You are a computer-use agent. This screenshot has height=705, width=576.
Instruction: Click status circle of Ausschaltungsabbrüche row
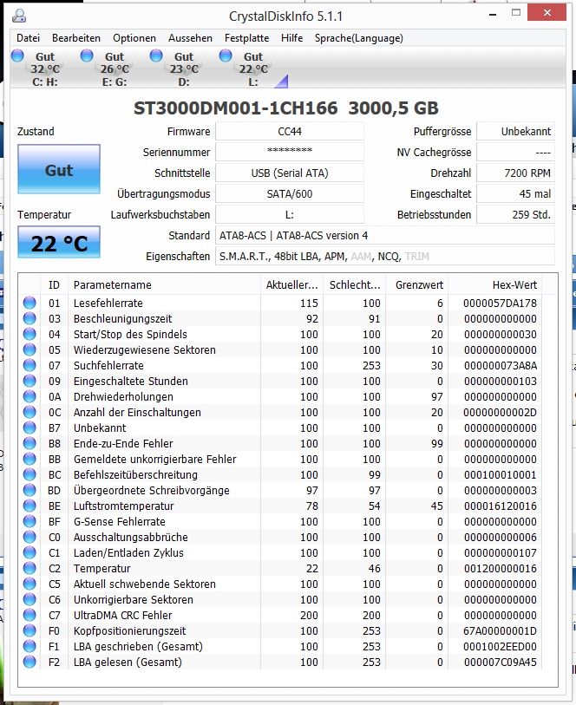click(29, 537)
